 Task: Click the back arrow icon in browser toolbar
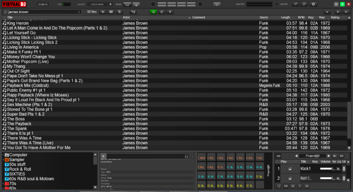[133, 12]
